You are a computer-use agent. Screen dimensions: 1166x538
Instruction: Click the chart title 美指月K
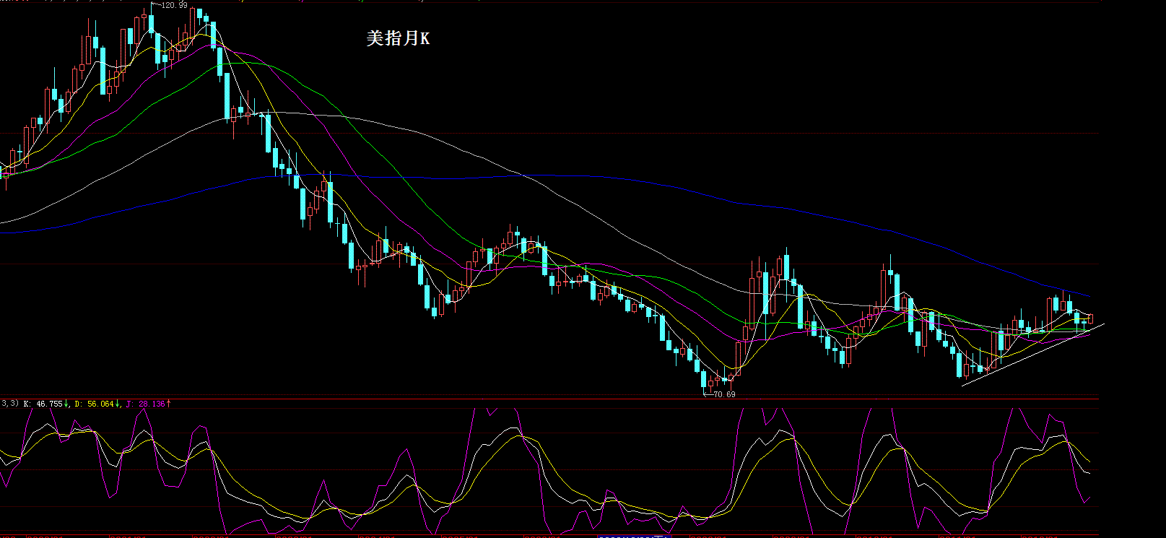point(398,38)
